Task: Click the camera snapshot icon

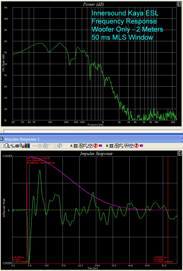Action: [x=17, y=146]
